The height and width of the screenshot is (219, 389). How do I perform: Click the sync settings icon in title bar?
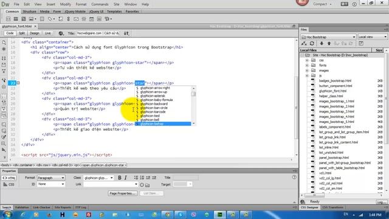coord(345,4)
